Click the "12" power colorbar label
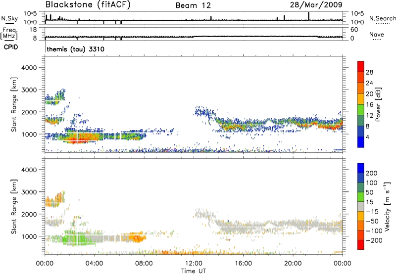396x274 pixels. coord(369,116)
